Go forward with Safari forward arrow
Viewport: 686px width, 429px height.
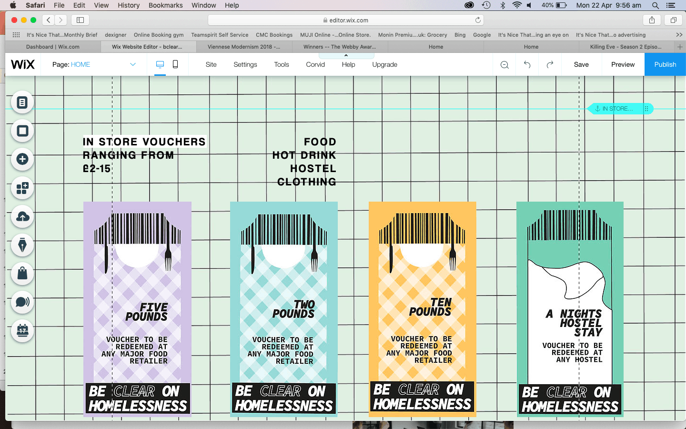pyautogui.click(x=61, y=20)
